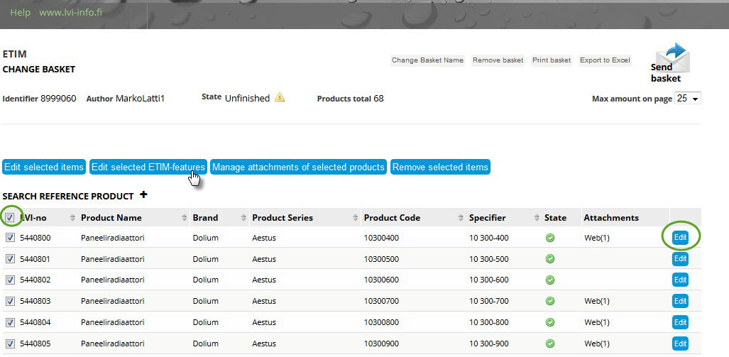This screenshot has height=357, width=729.
Task: Sort by the Specifier column arrows
Action: [536, 218]
